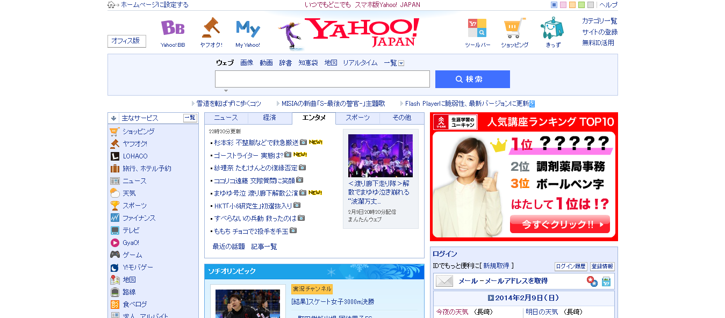Open 渡り廊下走り隊 concert thumbnail
This screenshot has height=318, width=725.
click(381, 156)
